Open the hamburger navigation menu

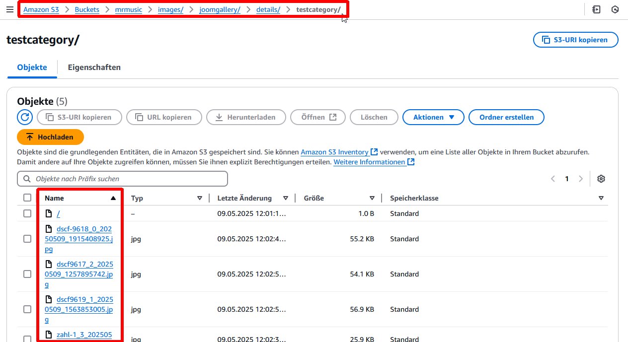point(9,9)
